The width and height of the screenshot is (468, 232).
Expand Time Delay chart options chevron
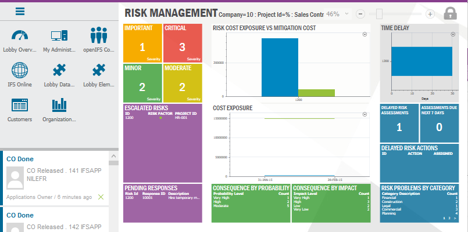452,35
